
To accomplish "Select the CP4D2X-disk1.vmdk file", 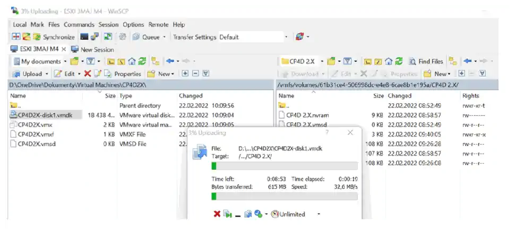I will tap(46, 115).
